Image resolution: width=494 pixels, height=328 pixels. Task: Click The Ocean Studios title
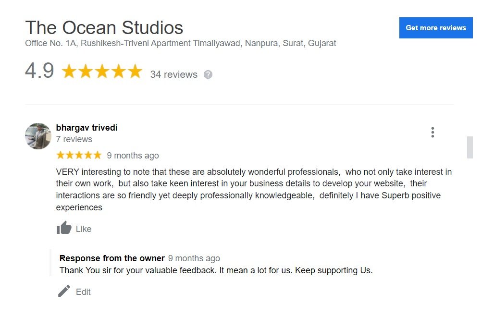(104, 28)
